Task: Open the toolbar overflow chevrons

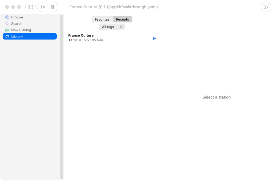Action: coord(266,7)
